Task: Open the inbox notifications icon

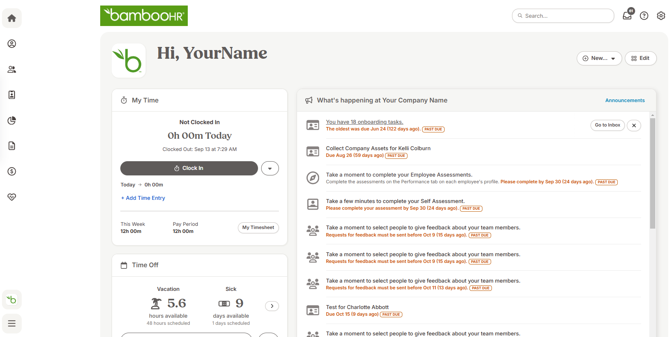Action: pyautogui.click(x=627, y=15)
